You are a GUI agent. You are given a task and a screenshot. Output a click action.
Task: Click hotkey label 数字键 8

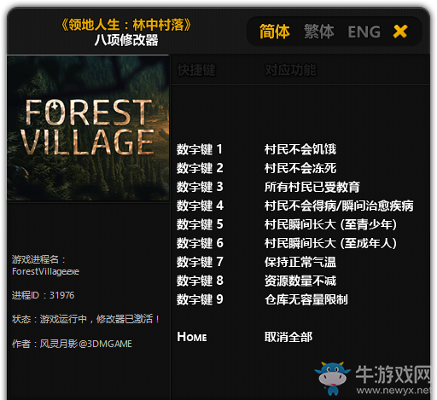pyautogui.click(x=200, y=281)
